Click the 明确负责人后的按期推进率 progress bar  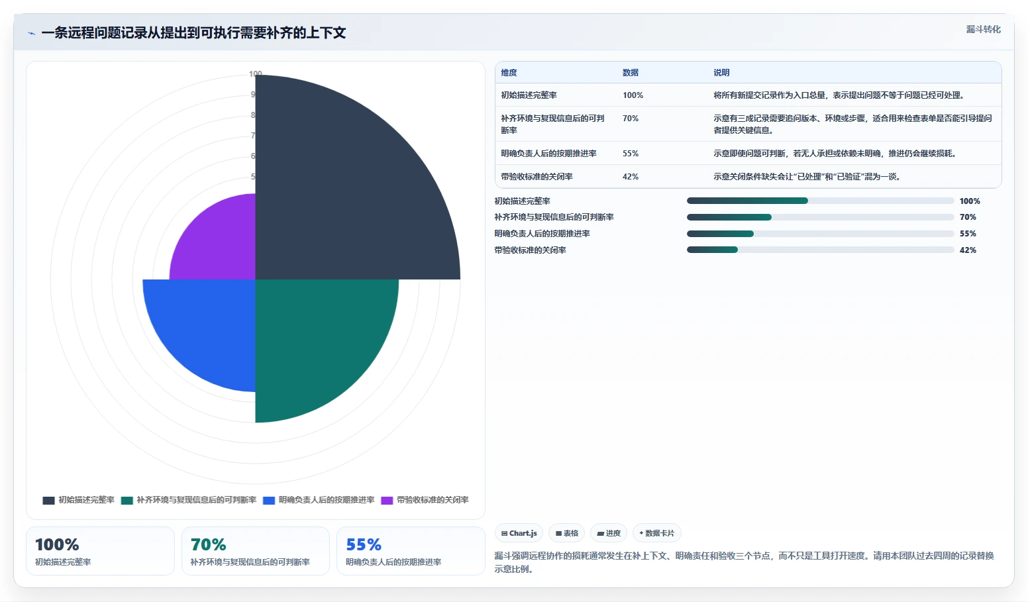pyautogui.click(x=820, y=234)
